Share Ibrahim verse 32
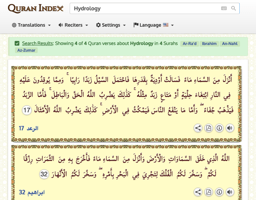256x200 pixels. pyautogui.click(x=198, y=192)
